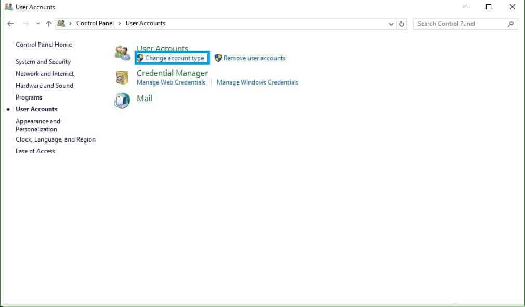
Task: Navigate back using the left arrow
Action: [x=10, y=23]
